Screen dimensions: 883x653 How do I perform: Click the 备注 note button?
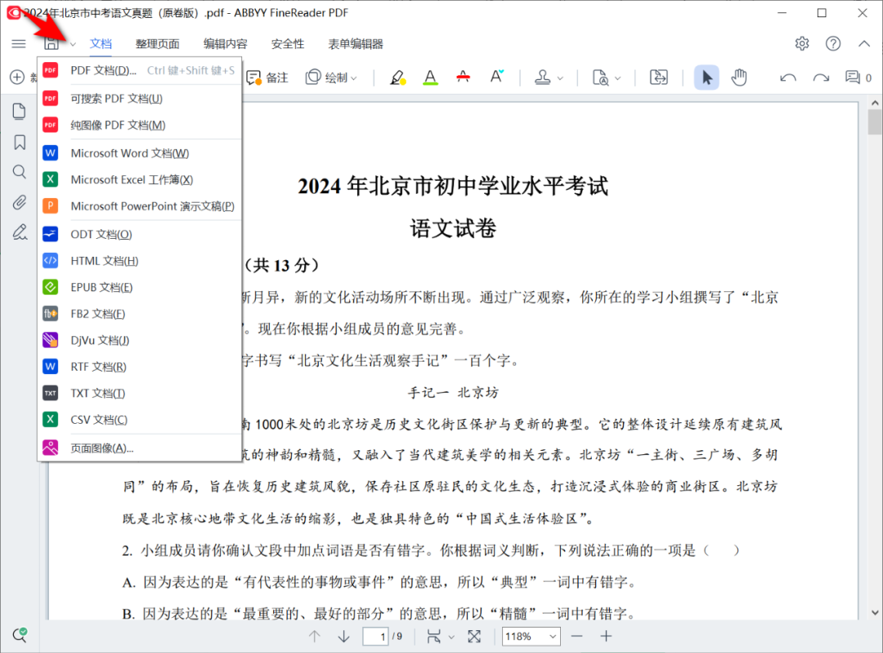[268, 78]
